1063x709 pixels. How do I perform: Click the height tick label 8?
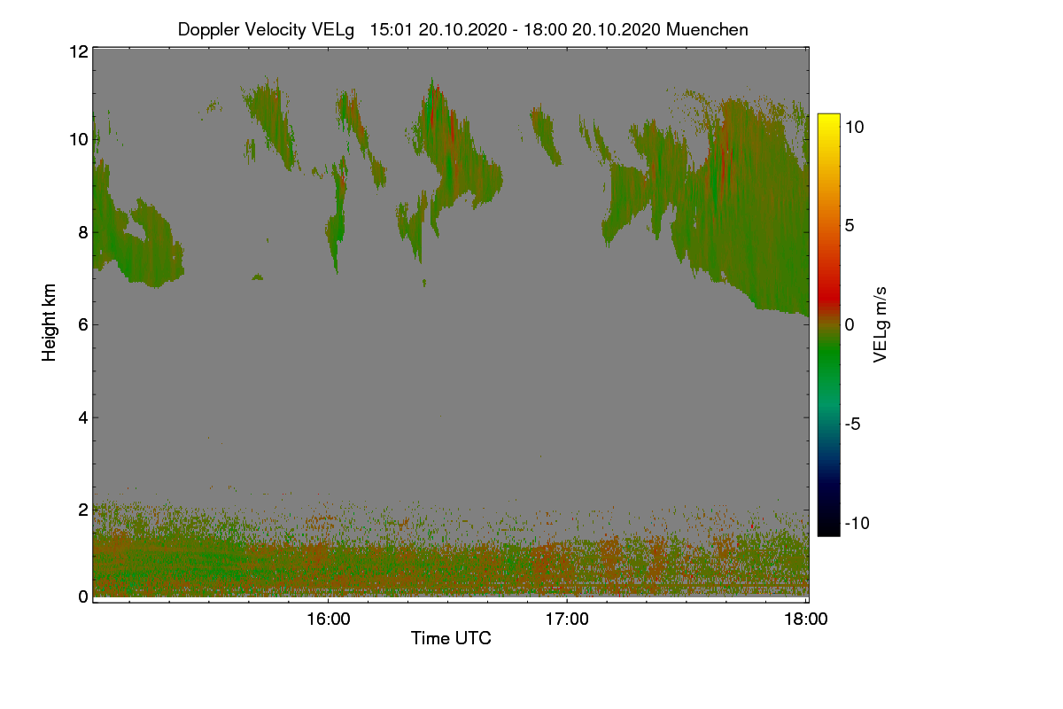coord(82,232)
